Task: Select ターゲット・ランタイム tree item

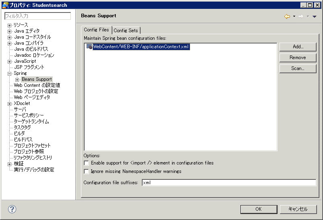Action: point(31,121)
